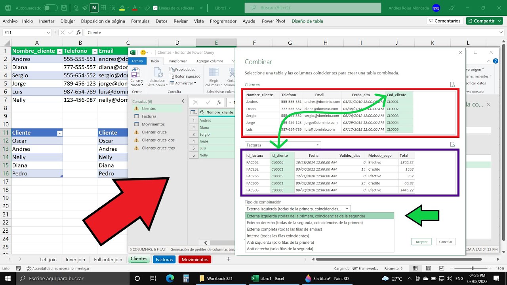Click Propiedades in Power Query ribbon
The height and width of the screenshot is (285, 507).
point(182,69)
